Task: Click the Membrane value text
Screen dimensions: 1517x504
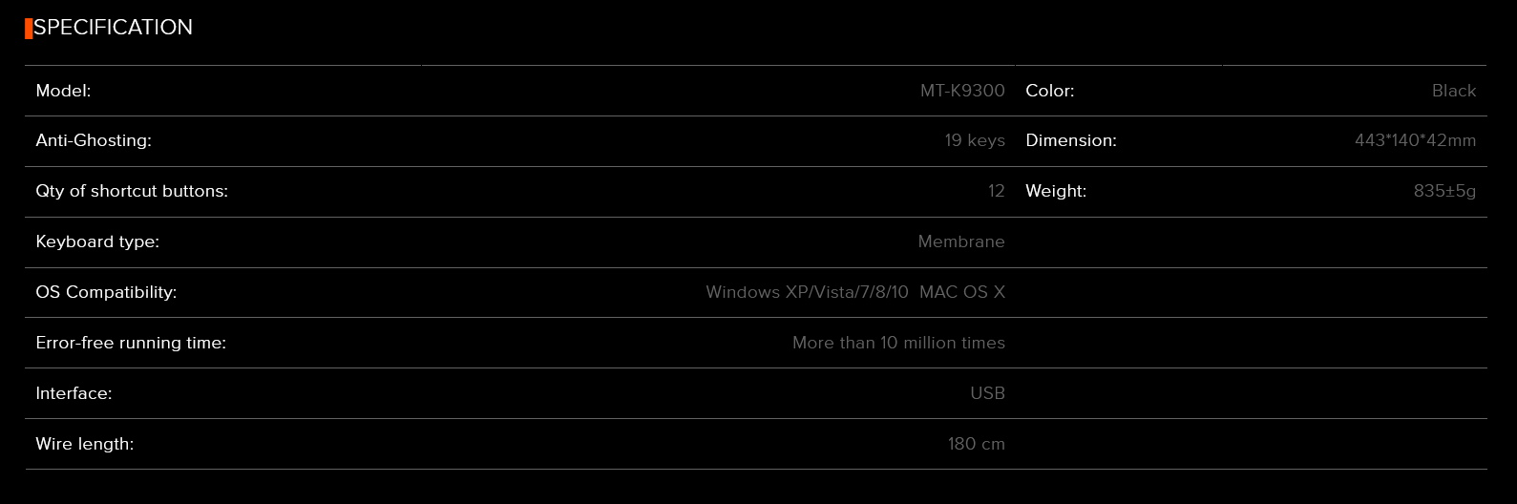Action: tap(961, 241)
